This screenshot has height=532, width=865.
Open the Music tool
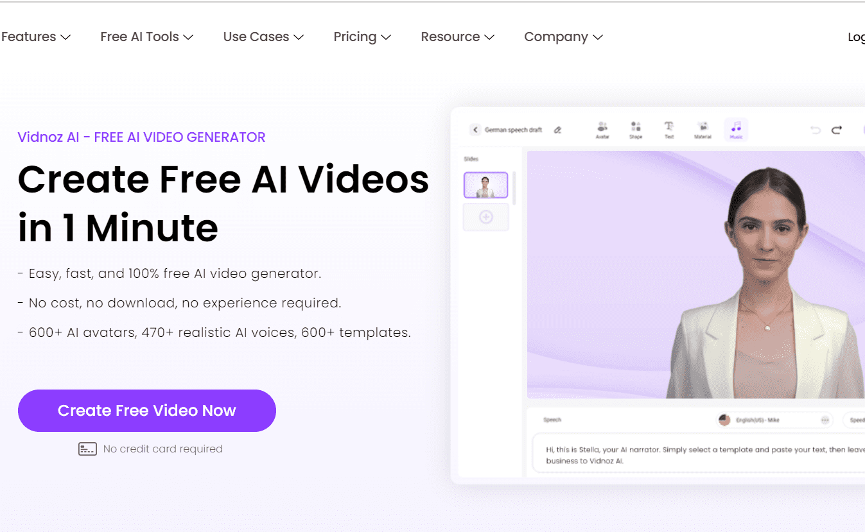pos(736,130)
